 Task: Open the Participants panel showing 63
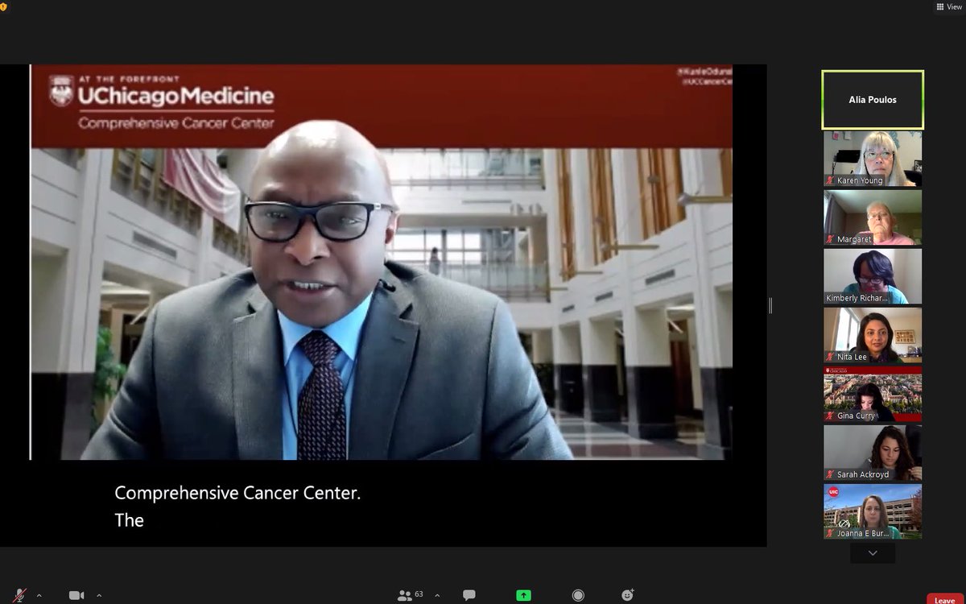click(x=411, y=595)
